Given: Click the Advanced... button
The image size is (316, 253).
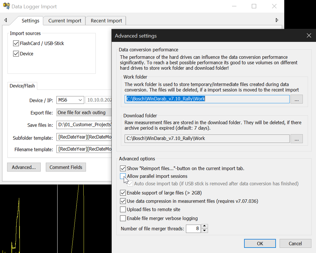Looking at the screenshot, I should coord(24,167).
